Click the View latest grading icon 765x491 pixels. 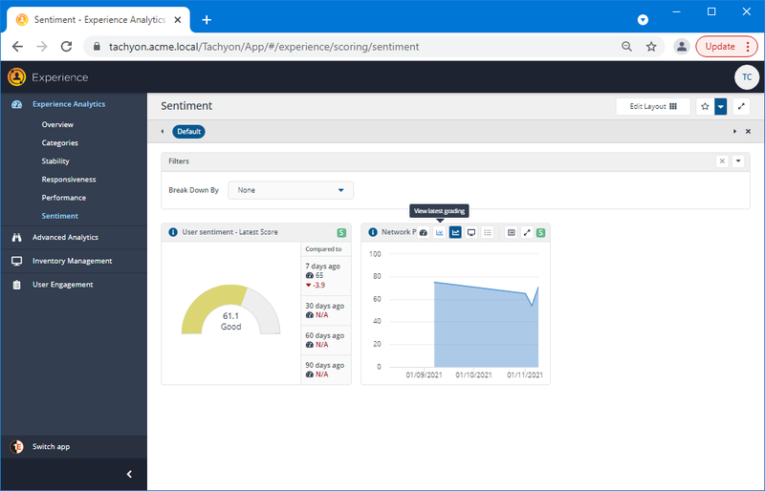pos(440,233)
